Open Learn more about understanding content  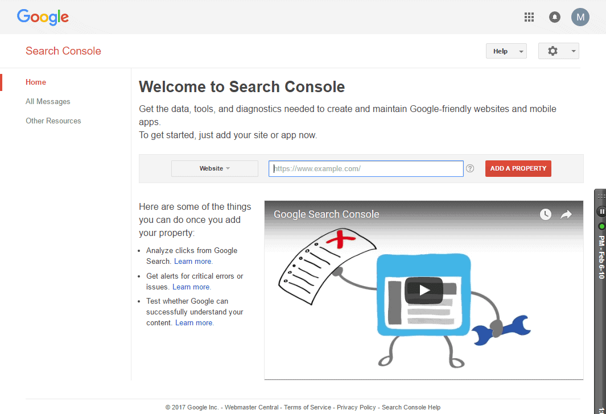click(195, 323)
